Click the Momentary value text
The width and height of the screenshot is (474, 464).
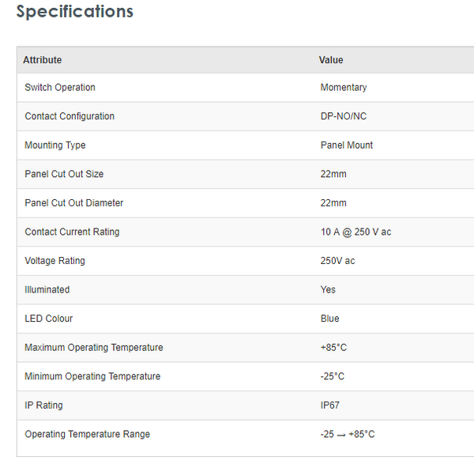pyautogui.click(x=344, y=88)
